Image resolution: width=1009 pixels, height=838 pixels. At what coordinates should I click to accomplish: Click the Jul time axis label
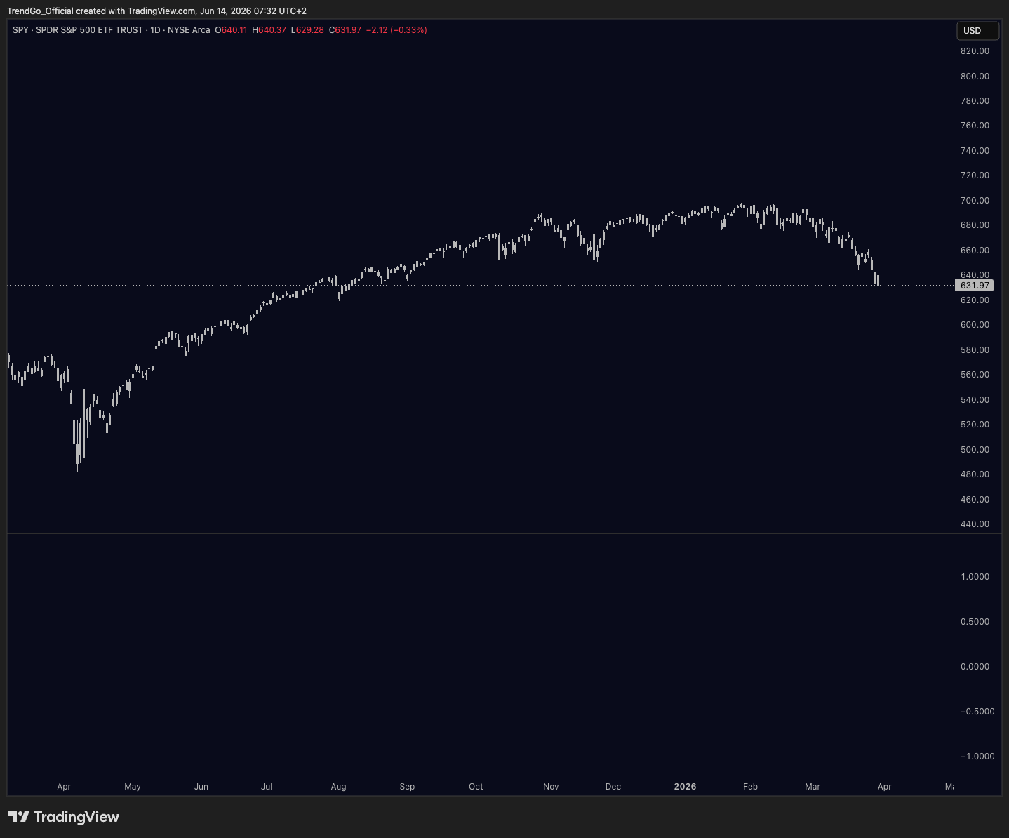click(267, 787)
